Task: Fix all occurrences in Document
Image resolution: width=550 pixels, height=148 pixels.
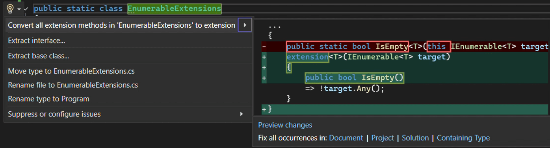Action: [346, 138]
